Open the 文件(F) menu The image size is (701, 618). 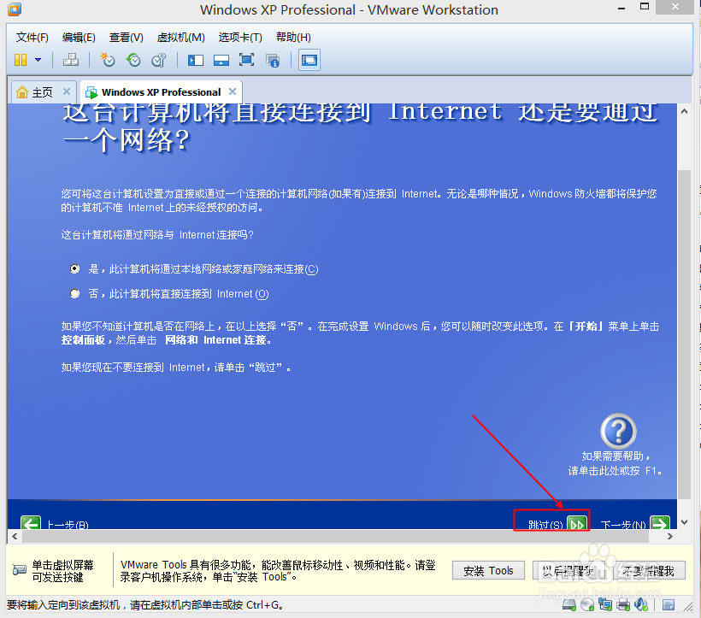32,37
